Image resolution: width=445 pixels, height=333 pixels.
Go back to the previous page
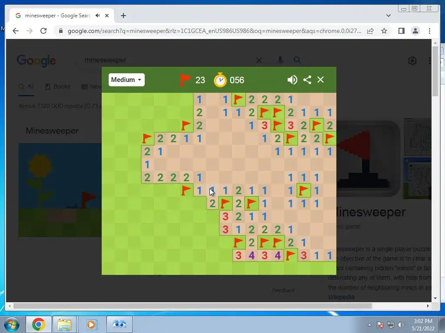16,31
